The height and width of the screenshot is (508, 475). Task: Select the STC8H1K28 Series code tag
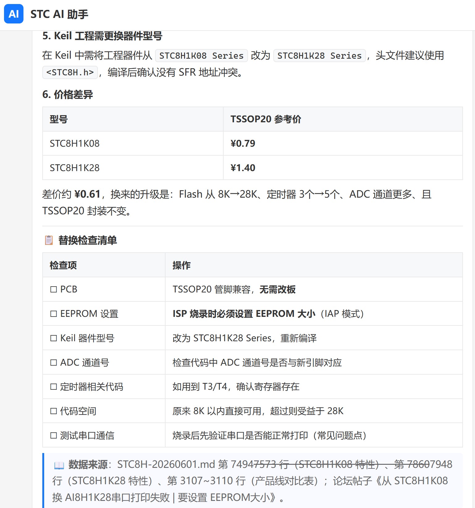pyautogui.click(x=319, y=56)
